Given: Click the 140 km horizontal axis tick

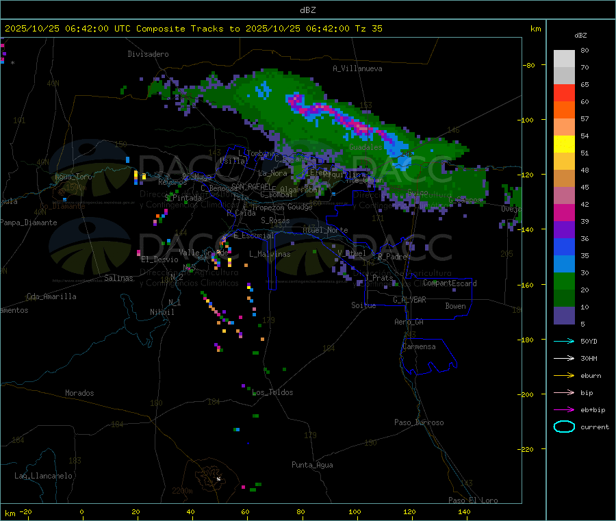Looking at the screenshot, I should click(464, 511).
